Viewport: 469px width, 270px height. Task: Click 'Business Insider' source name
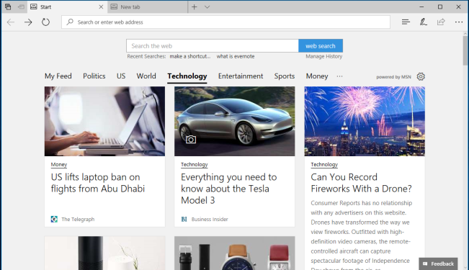click(x=210, y=219)
